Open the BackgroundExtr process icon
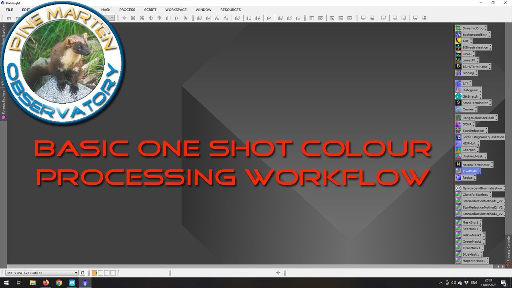The height and width of the screenshot is (288, 512). (x=472, y=35)
